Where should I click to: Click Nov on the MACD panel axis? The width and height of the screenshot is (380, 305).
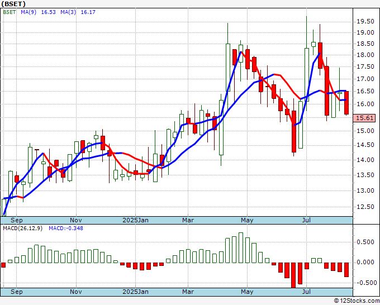(76, 292)
